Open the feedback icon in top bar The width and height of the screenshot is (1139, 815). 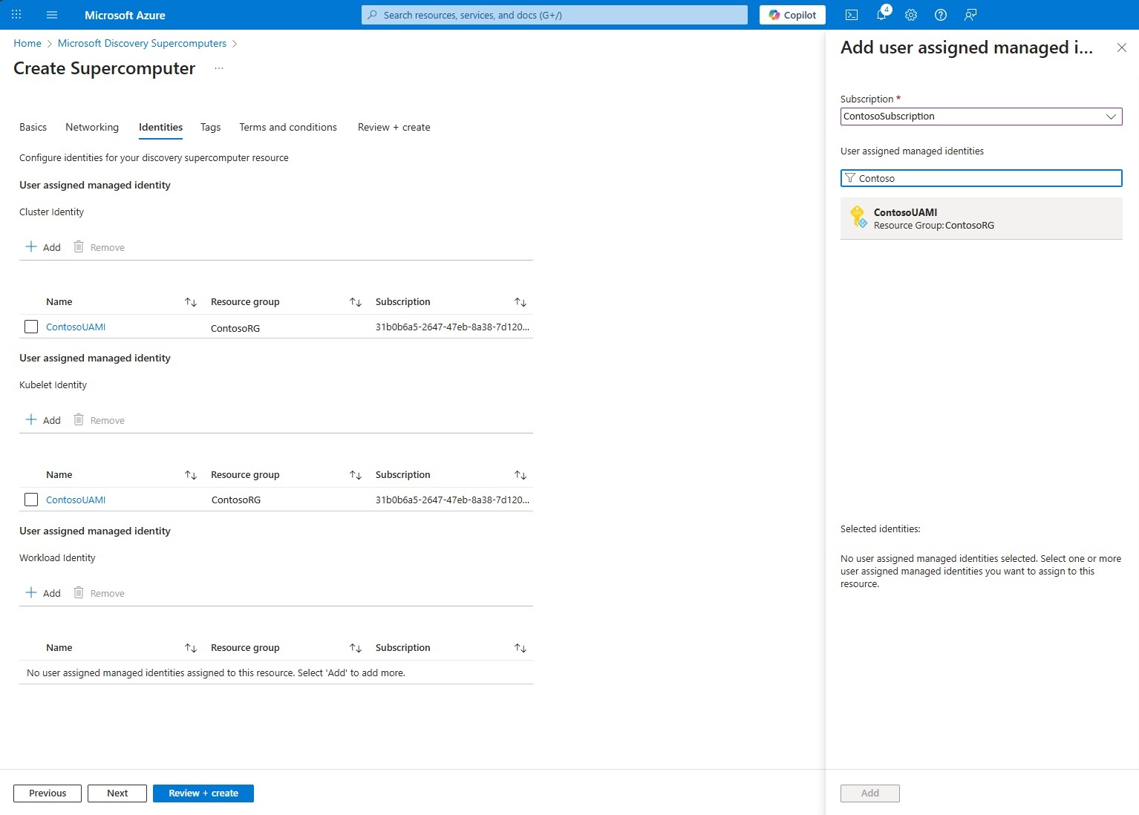point(970,15)
